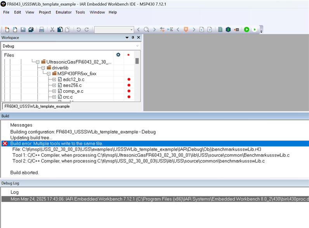Select aes256.c file in tree

pos(72,85)
